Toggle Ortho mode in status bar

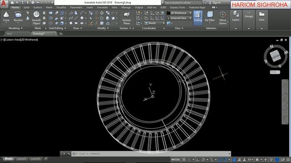coord(198,159)
